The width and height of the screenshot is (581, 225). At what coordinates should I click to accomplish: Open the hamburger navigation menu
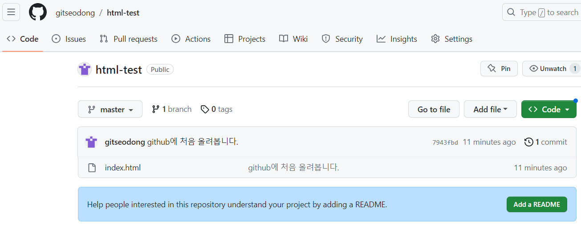11,12
